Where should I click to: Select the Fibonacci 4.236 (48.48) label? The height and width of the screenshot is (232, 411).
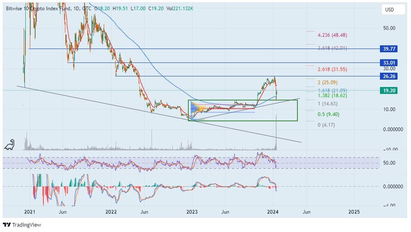coord(333,35)
